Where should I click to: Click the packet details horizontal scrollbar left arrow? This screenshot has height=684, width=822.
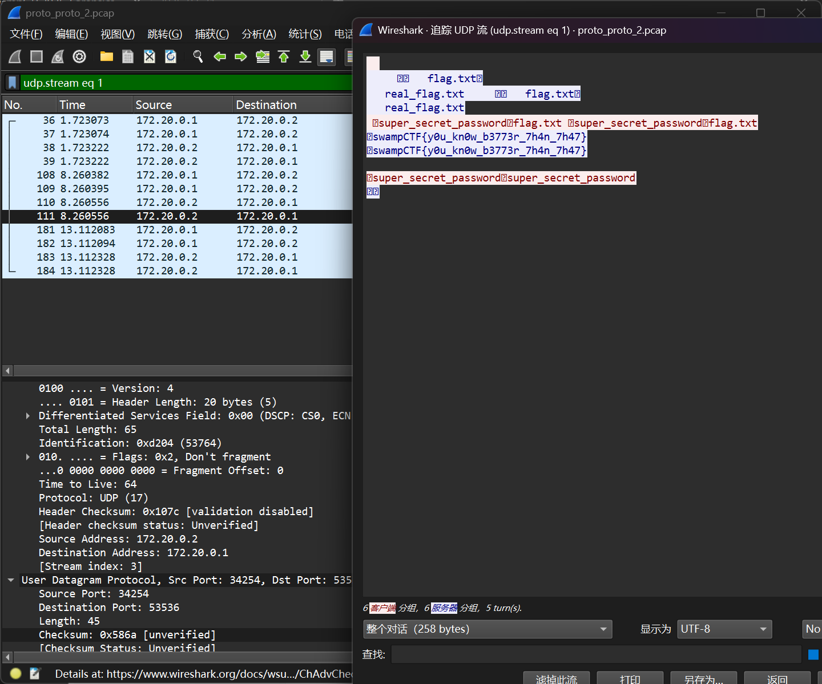(x=7, y=657)
